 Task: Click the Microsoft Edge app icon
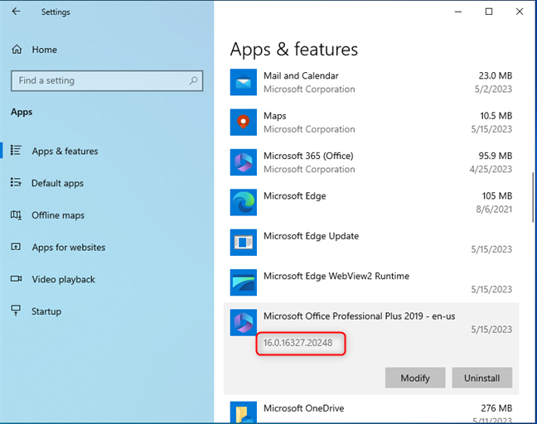coord(243,202)
